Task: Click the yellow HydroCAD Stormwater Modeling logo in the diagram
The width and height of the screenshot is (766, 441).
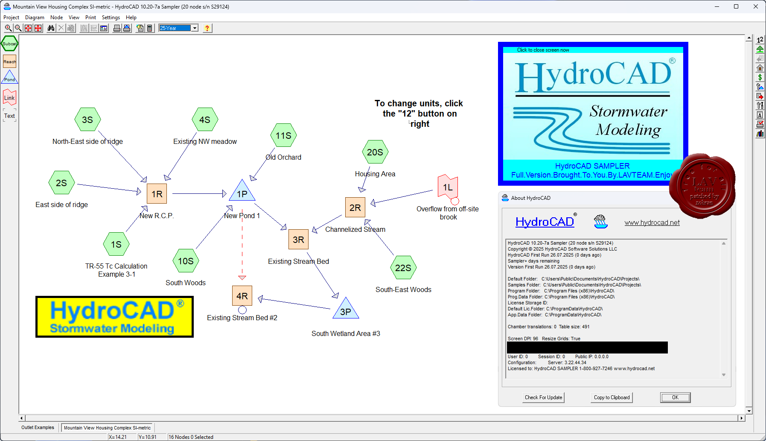Action: tap(114, 317)
